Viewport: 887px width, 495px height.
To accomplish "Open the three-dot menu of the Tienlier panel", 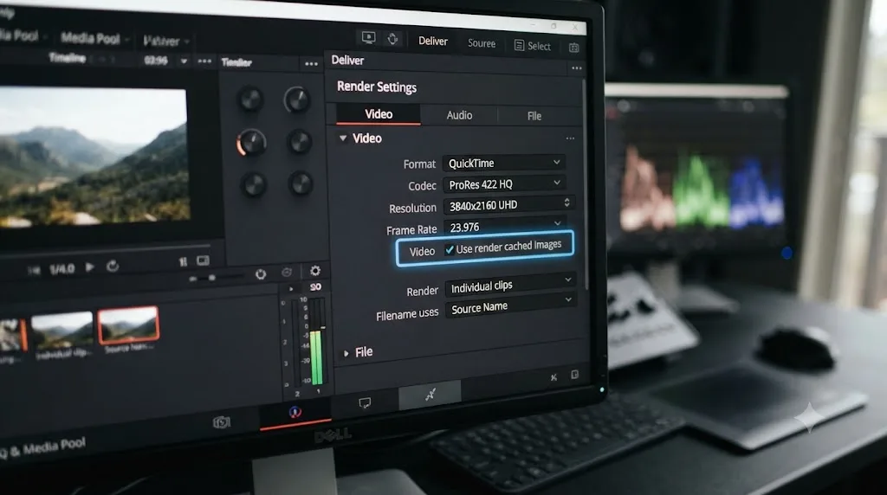I will pyautogui.click(x=311, y=64).
